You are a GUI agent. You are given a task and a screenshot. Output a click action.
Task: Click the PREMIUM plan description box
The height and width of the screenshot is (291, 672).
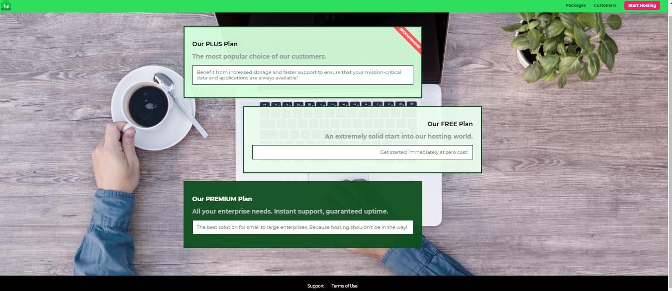click(302, 227)
